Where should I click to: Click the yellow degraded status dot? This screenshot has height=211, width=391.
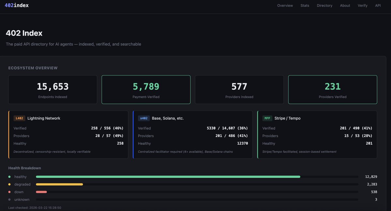coord(9,184)
